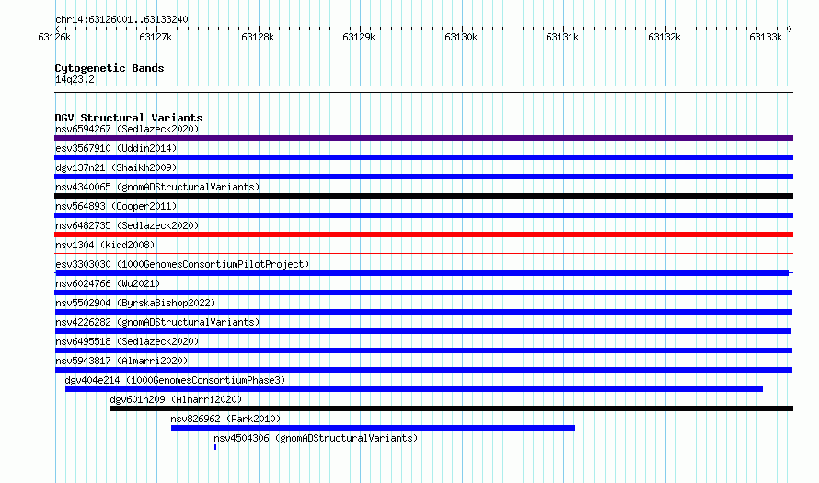
Task: Click the nsv1304 (Kidd2008) label
Action: (x=105, y=245)
